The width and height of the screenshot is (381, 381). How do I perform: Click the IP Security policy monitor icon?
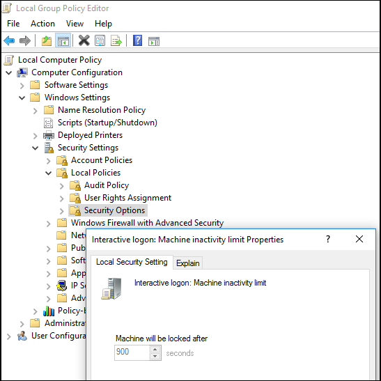pos(62,286)
